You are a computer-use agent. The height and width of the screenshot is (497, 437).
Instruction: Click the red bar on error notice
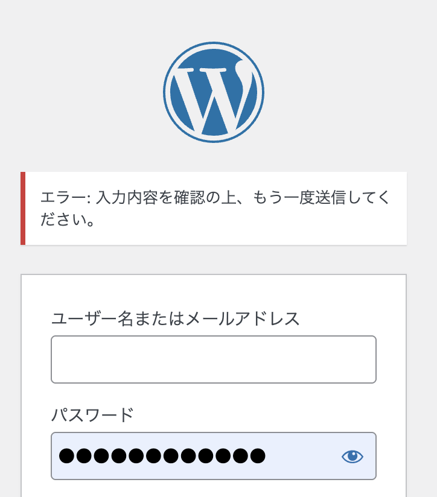[x=23, y=209]
